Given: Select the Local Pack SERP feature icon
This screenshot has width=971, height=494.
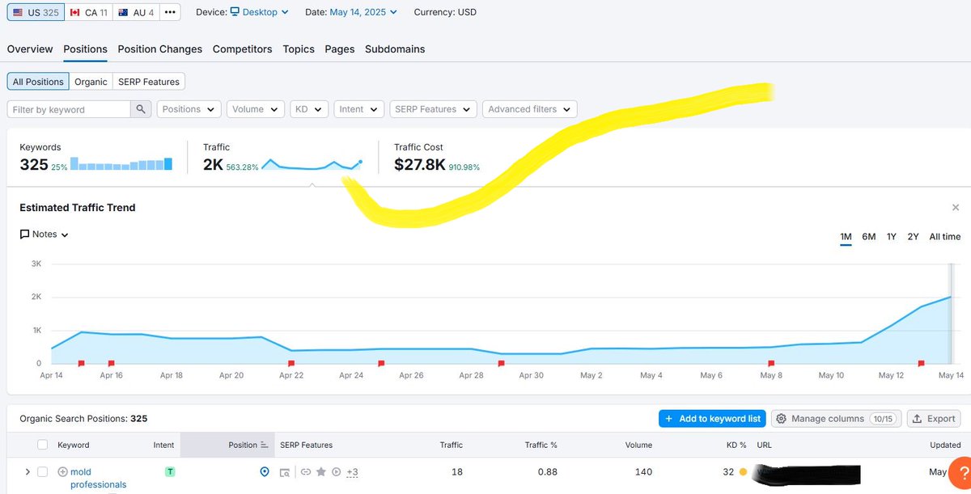Looking at the screenshot, I should [265, 471].
